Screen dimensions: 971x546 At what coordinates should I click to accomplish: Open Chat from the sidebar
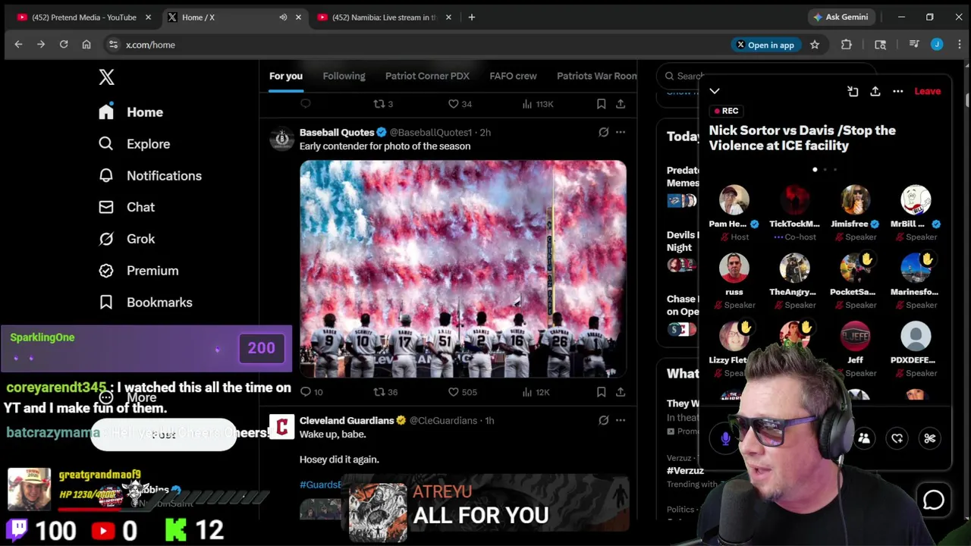tap(127, 207)
